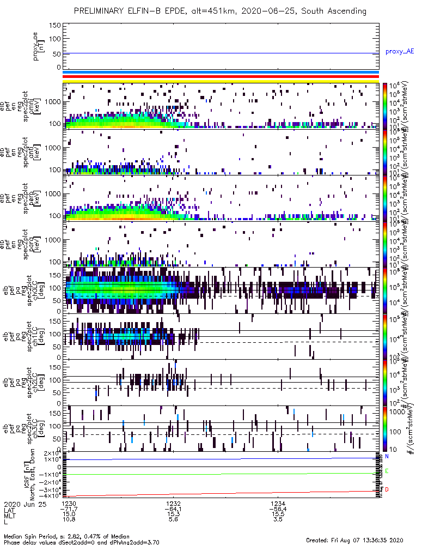Click the red status bar stripe

221,77
